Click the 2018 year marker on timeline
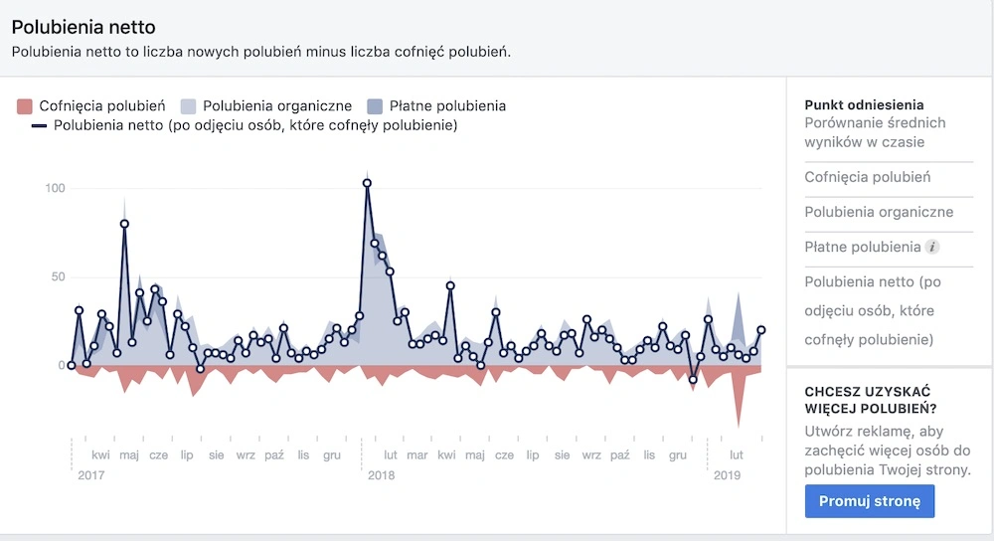Screen dimensions: 994x541 tap(382, 475)
